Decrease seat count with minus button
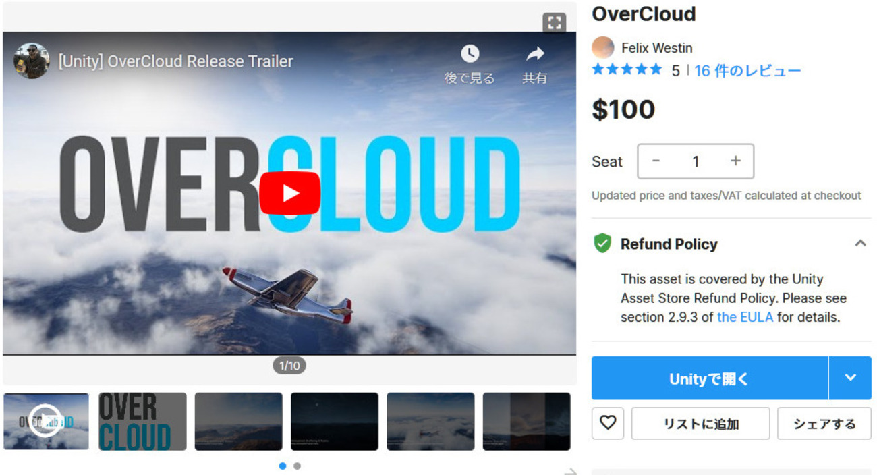 pos(656,161)
